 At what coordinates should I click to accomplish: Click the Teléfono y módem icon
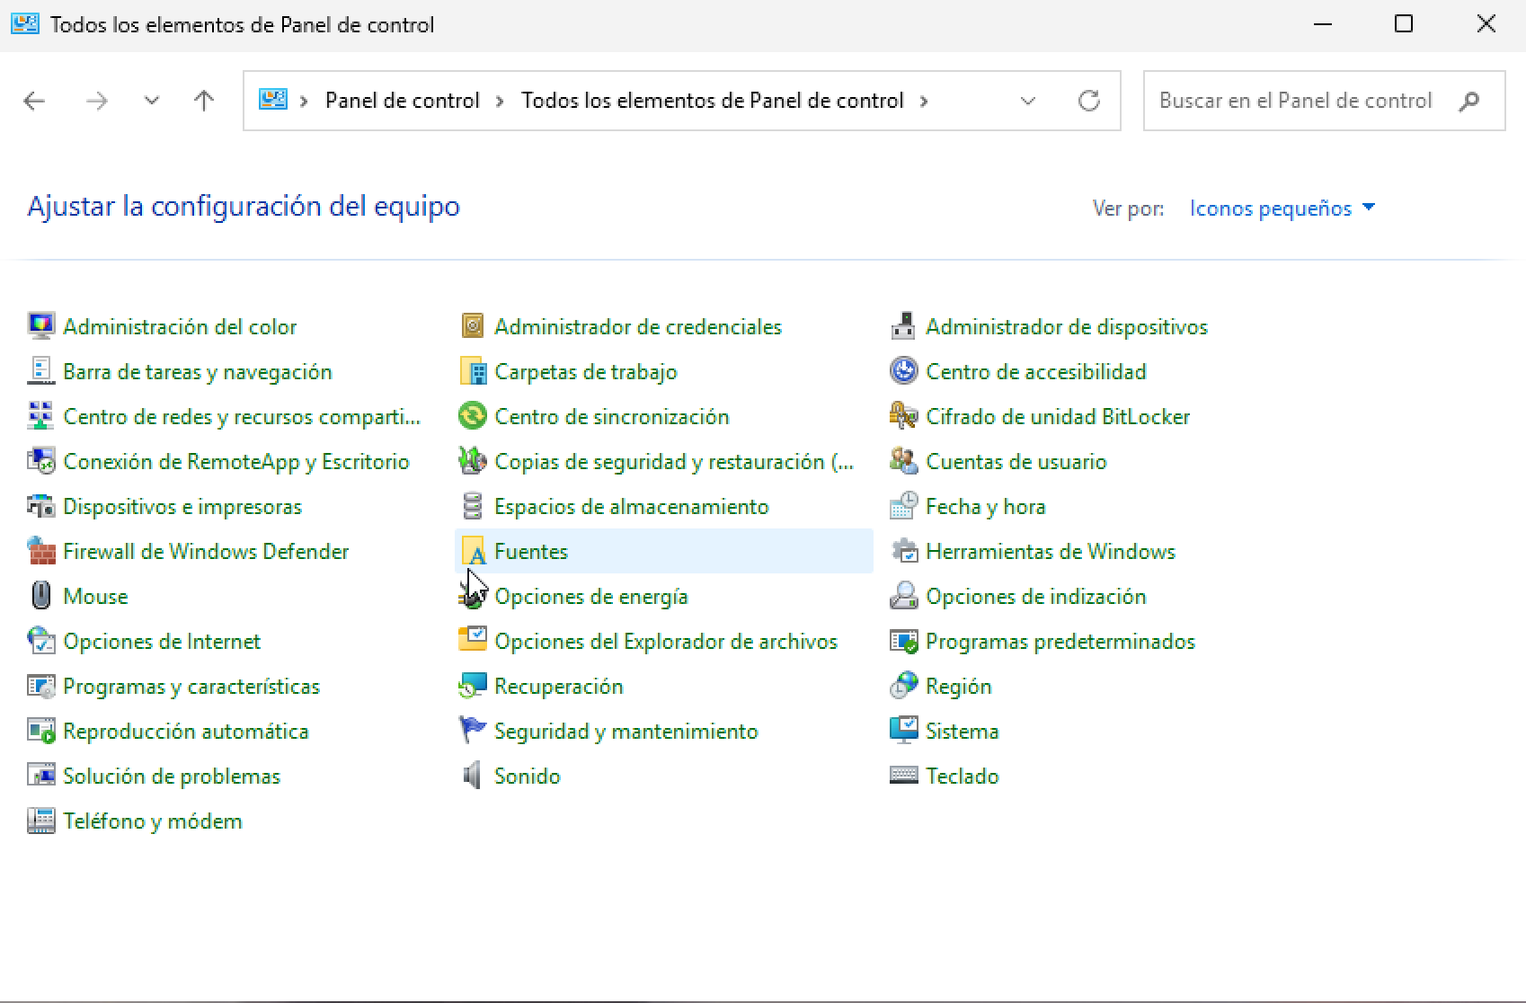coord(40,821)
